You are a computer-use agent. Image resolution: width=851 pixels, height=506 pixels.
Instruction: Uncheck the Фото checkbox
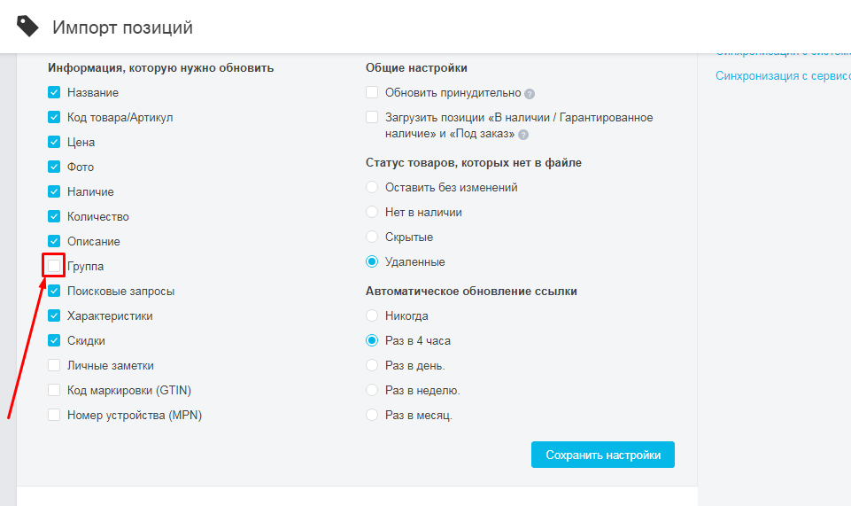tap(54, 167)
